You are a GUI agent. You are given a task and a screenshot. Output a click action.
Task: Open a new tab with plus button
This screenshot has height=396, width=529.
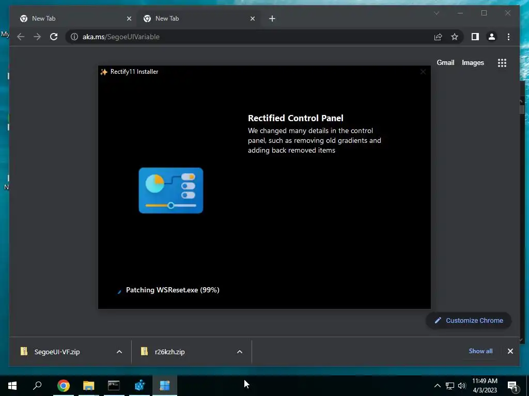(272, 19)
